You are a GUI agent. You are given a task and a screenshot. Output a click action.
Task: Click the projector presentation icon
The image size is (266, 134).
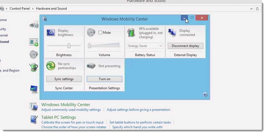[91, 66]
